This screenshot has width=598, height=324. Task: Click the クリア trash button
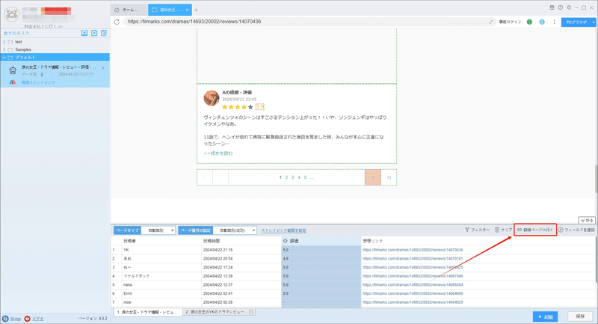tap(503, 230)
